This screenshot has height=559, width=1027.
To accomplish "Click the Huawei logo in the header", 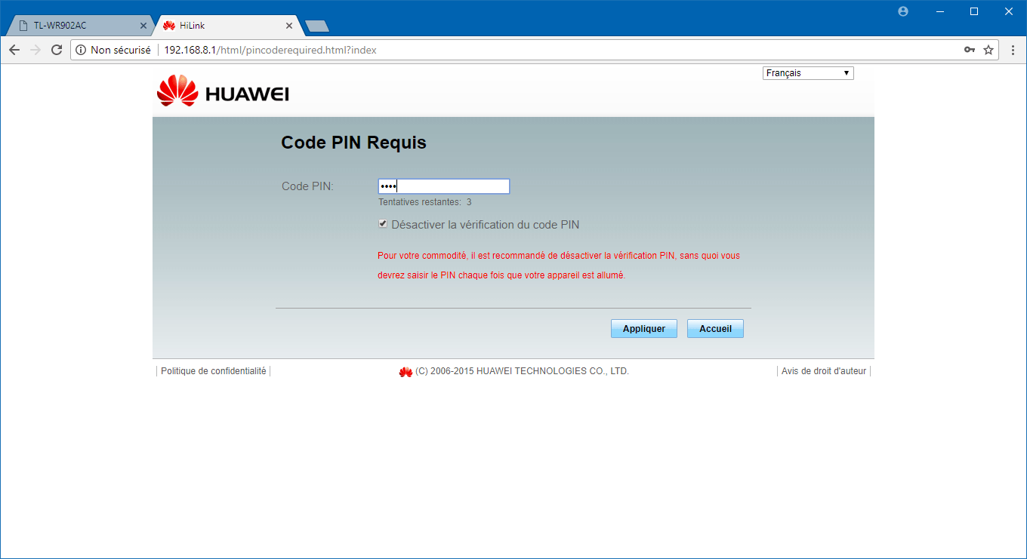I will click(x=223, y=91).
